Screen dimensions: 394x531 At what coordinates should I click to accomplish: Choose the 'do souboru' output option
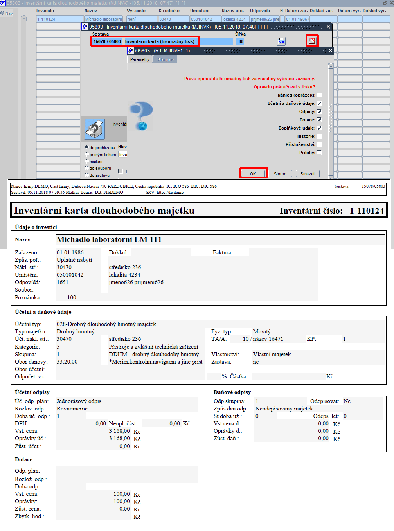pos(86,168)
